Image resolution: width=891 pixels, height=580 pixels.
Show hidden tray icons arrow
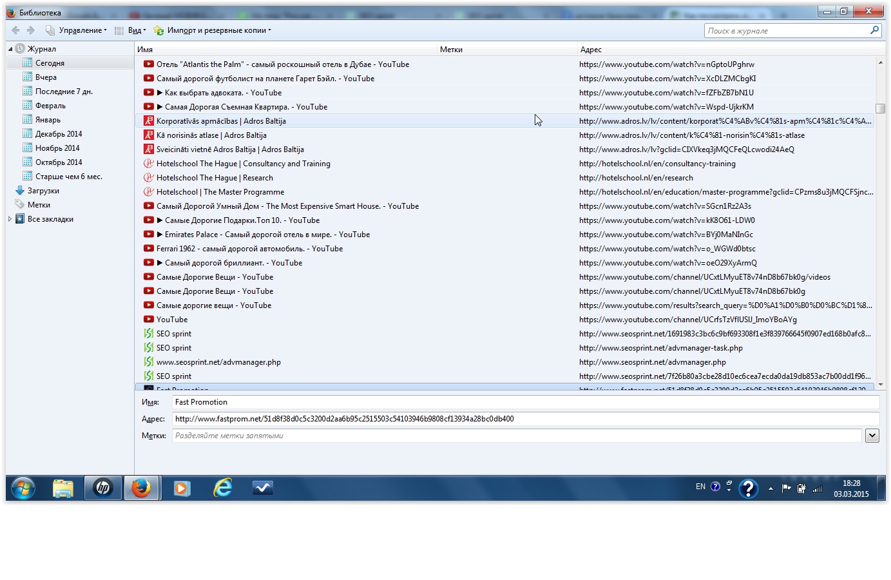click(771, 488)
